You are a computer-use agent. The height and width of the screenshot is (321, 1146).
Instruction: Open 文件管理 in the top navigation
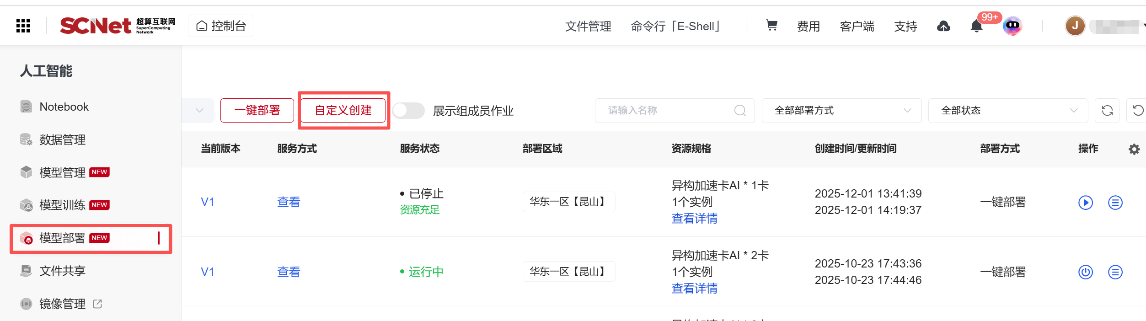pyautogui.click(x=588, y=27)
